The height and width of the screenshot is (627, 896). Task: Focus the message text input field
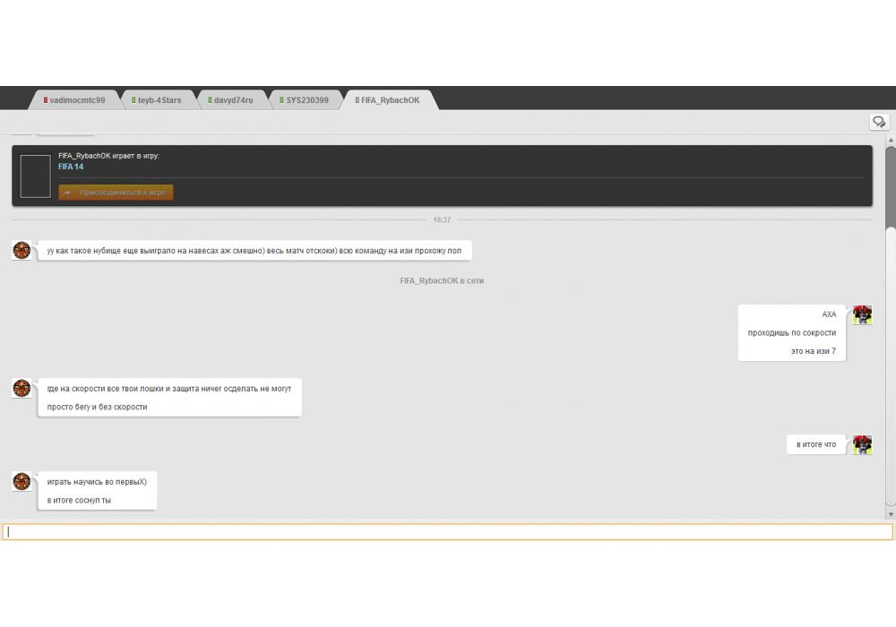click(x=448, y=532)
